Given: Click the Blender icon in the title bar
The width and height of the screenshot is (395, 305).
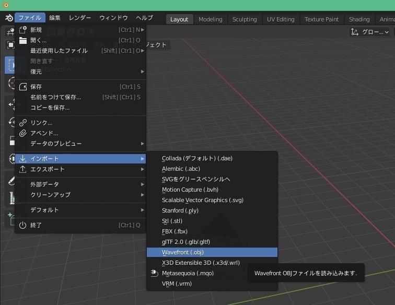Looking at the screenshot, I should pos(6,5).
